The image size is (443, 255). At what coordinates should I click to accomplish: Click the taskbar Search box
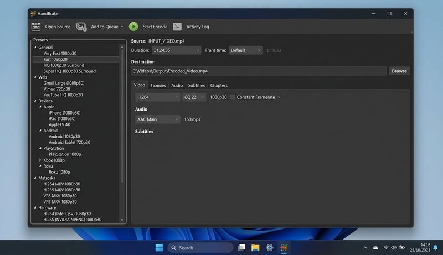(200, 248)
